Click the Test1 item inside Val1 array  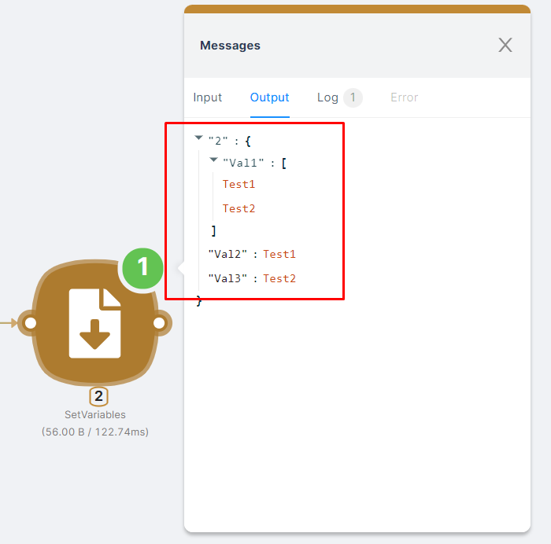click(239, 185)
